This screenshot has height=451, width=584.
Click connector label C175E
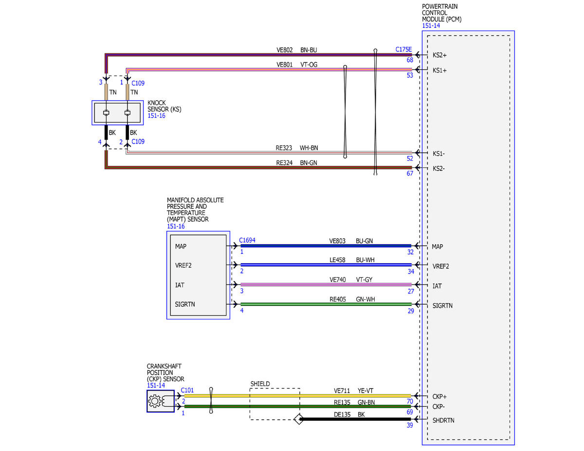point(403,50)
